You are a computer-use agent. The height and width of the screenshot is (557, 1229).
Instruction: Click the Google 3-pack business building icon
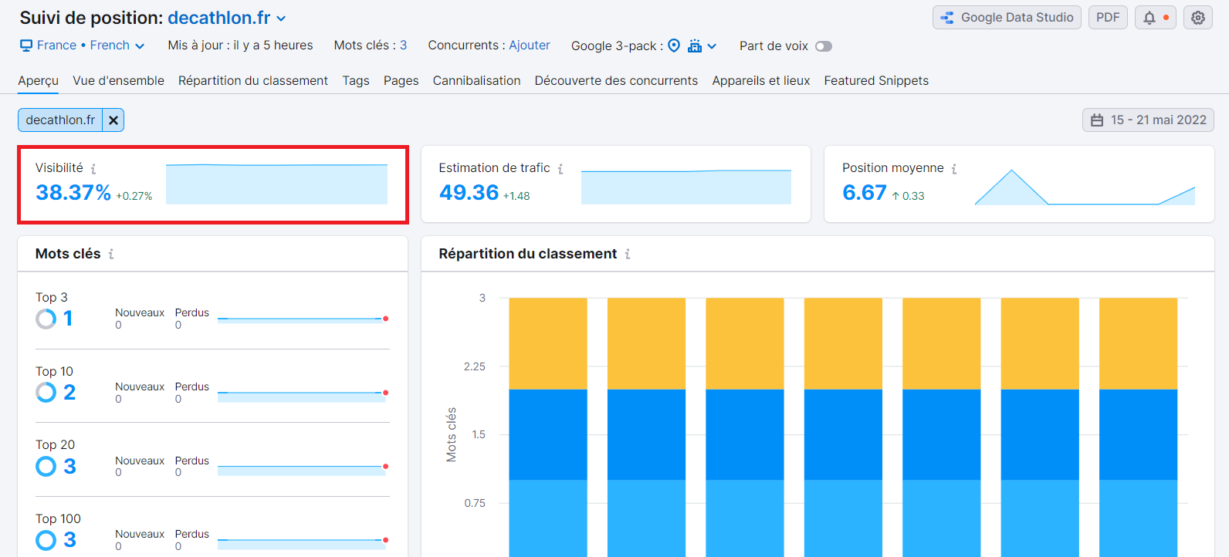click(x=695, y=46)
